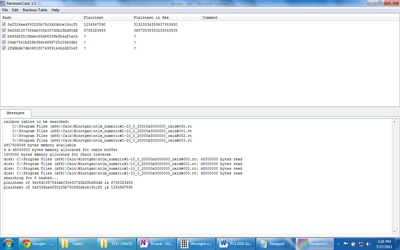This screenshot has width=400, height=250.
Task: Toggle checkbox for hash 03eb7841b209b39dc6699725c09404bc
Action: coord(4,42)
